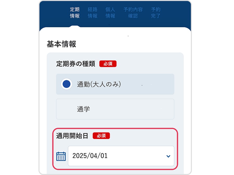234x175 pixels.
Task: Choose the 通学 pass type option
Action: (x=115, y=109)
